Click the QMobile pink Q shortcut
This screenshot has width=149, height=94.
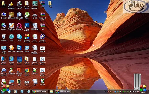pyautogui.click(x=19, y=26)
